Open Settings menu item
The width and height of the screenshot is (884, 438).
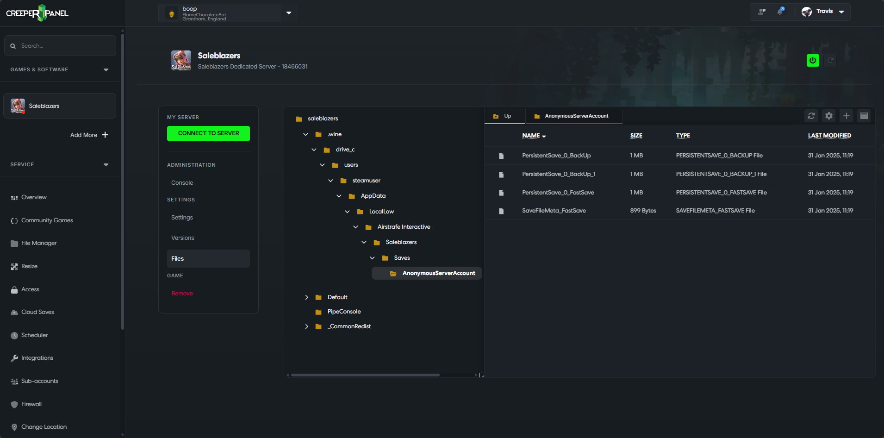click(182, 218)
